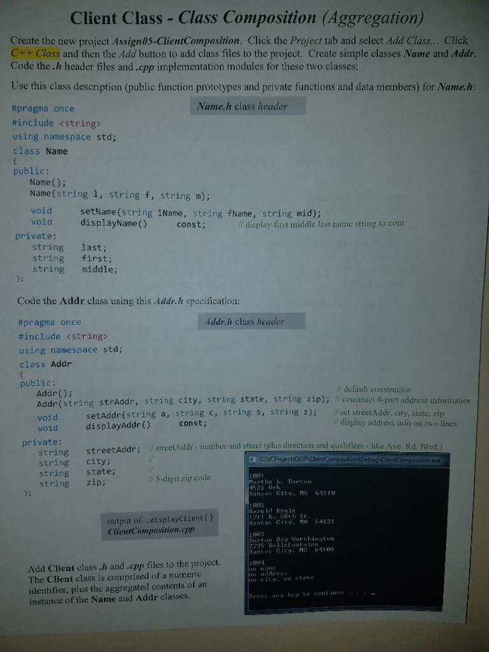Click the console window's title bar icon
489x652 pixels.
coord(252,459)
